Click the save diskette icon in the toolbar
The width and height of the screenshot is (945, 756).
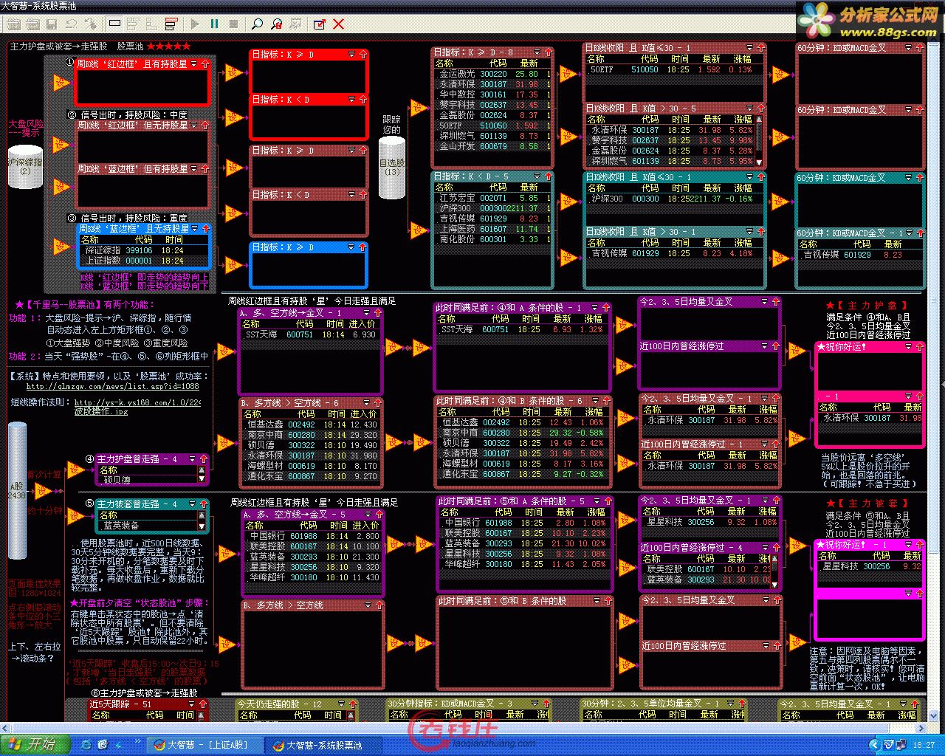coord(52,24)
